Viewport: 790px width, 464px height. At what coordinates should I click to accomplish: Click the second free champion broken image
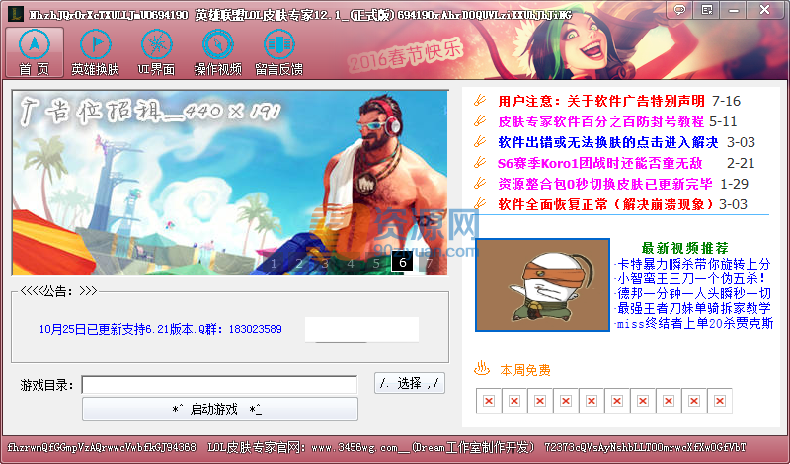coord(514,401)
